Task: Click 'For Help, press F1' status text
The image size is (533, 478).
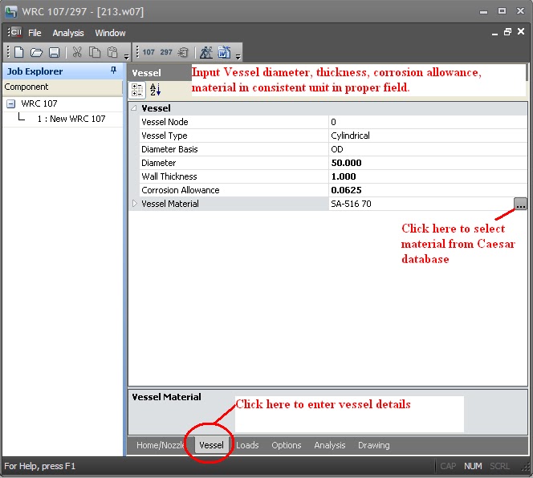Action: coord(40,466)
